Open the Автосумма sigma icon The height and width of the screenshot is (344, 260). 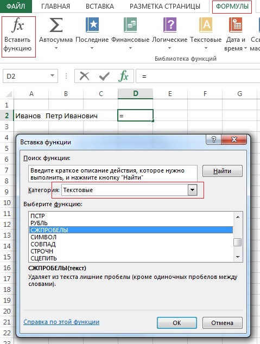tap(56, 25)
